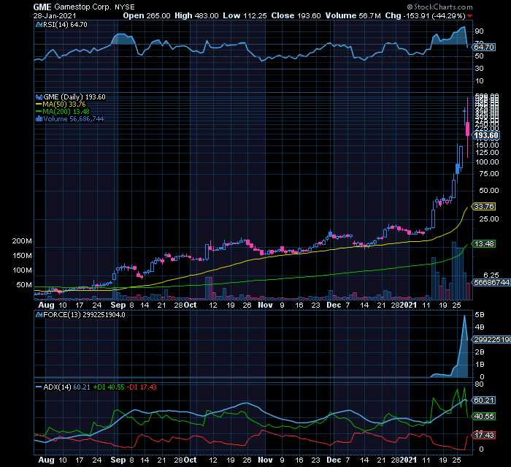
Task: Click the RSI(14) legend line icon
Action: click(x=39, y=25)
